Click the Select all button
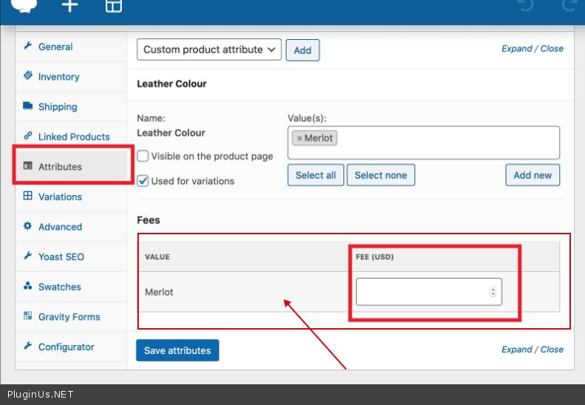The height and width of the screenshot is (405, 585). click(x=315, y=175)
